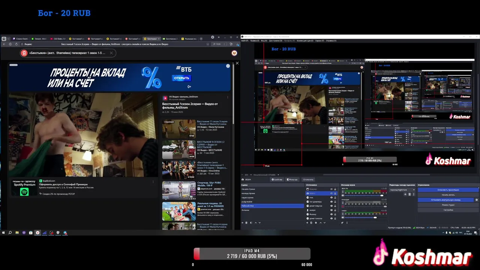Switch to Stream - Kick browser tab
Image resolution: width=480 pixels, height=270 pixels.
39,39
